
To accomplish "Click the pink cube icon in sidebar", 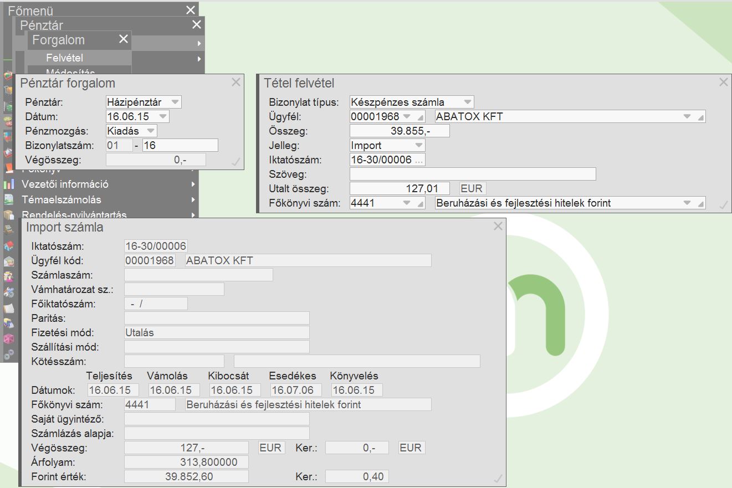I will tap(8, 338).
